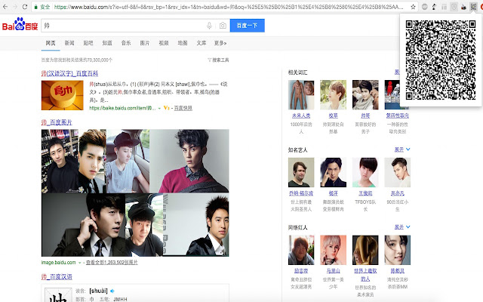Click the browser address bar URL
483x302 pixels.
pyautogui.click(x=228, y=7)
